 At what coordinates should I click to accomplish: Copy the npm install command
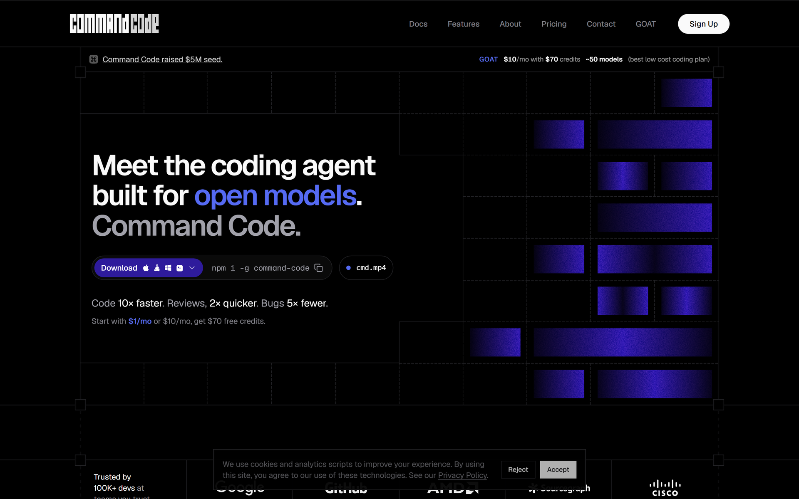319,268
